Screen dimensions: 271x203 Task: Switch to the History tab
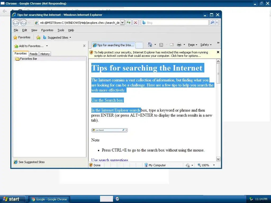coord(45,54)
